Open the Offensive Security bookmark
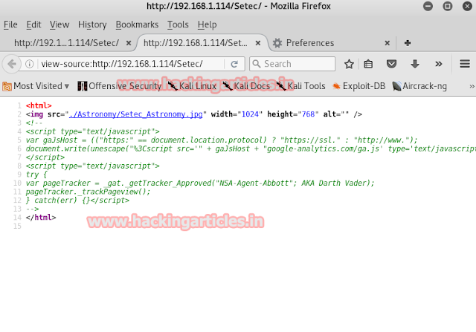The width and height of the screenshot is (476, 332). click(x=119, y=86)
